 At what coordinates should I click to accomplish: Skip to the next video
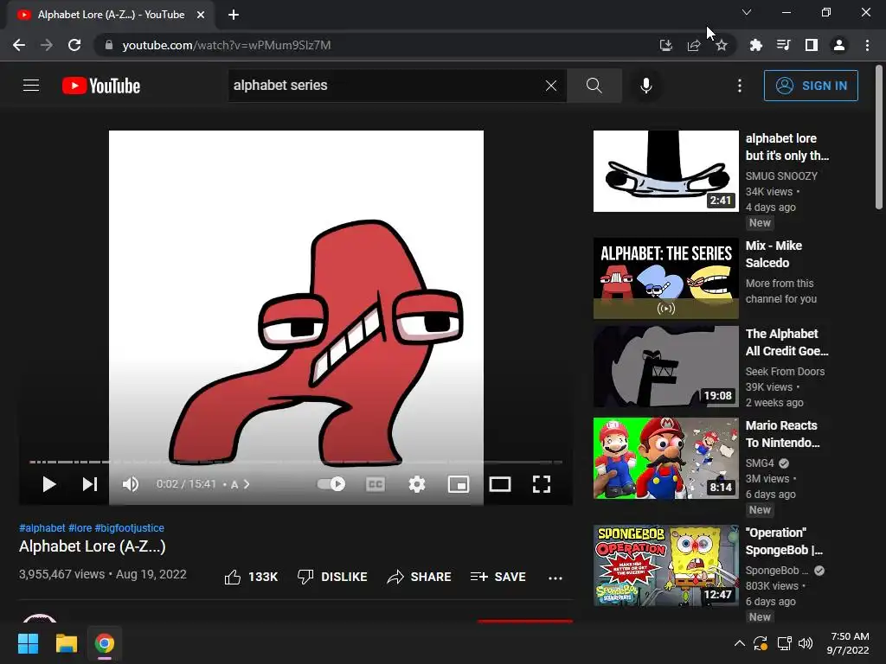[90, 484]
